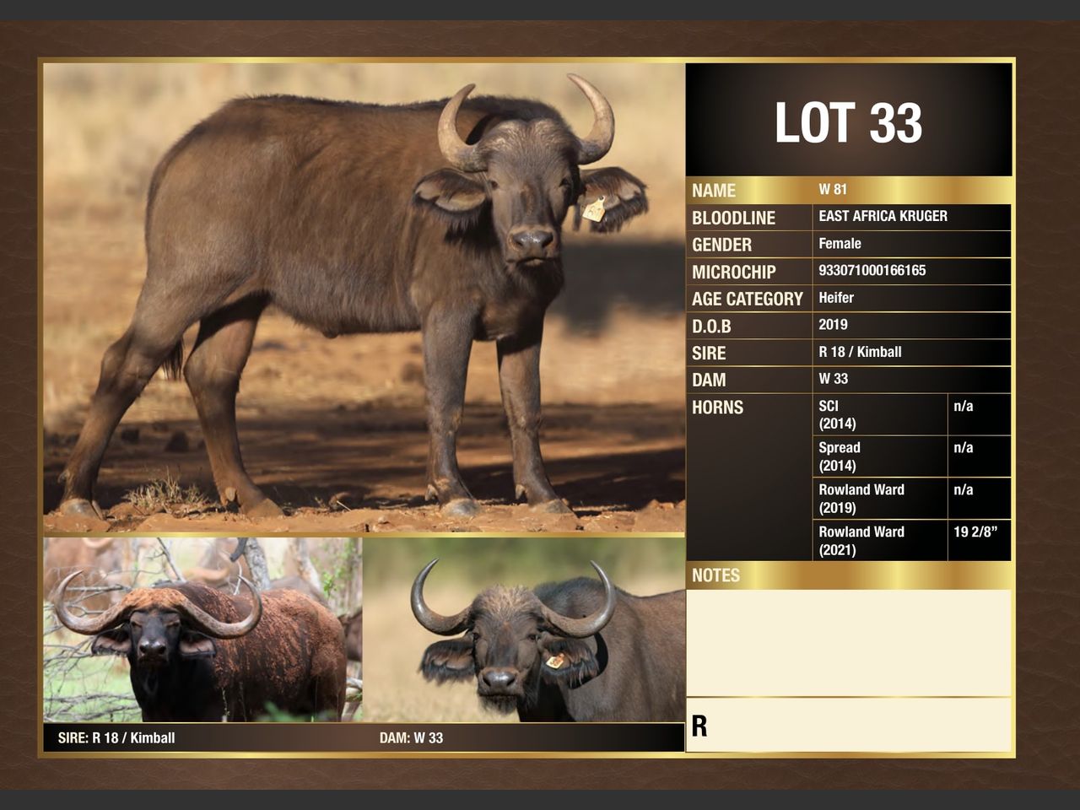The image size is (1080, 810).
Task: Click inside the empty Notes area
Action: click(848, 641)
